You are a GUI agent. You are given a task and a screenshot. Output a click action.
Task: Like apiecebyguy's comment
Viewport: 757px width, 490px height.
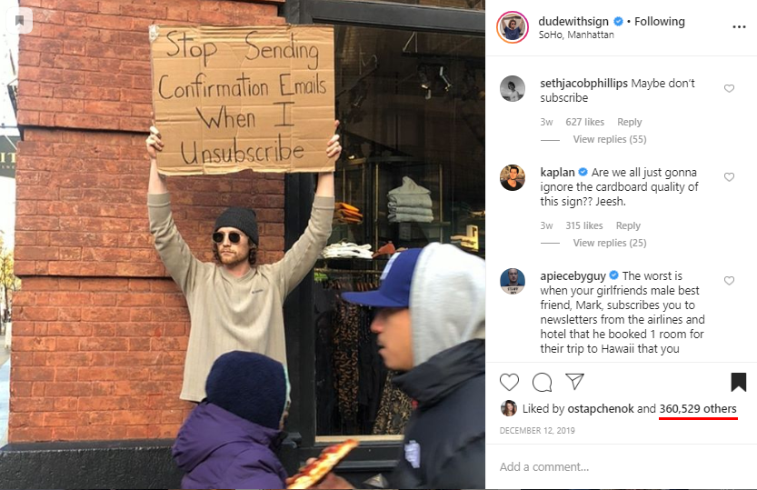pyautogui.click(x=729, y=281)
